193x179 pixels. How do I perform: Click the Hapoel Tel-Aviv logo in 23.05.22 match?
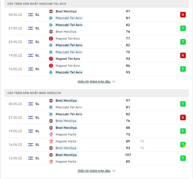click(51, 39)
